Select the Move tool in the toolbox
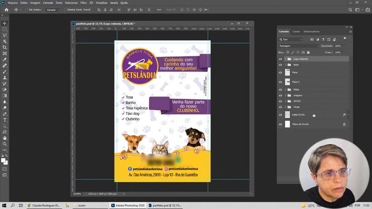This screenshot has width=372, height=209. pyautogui.click(x=5, y=23)
